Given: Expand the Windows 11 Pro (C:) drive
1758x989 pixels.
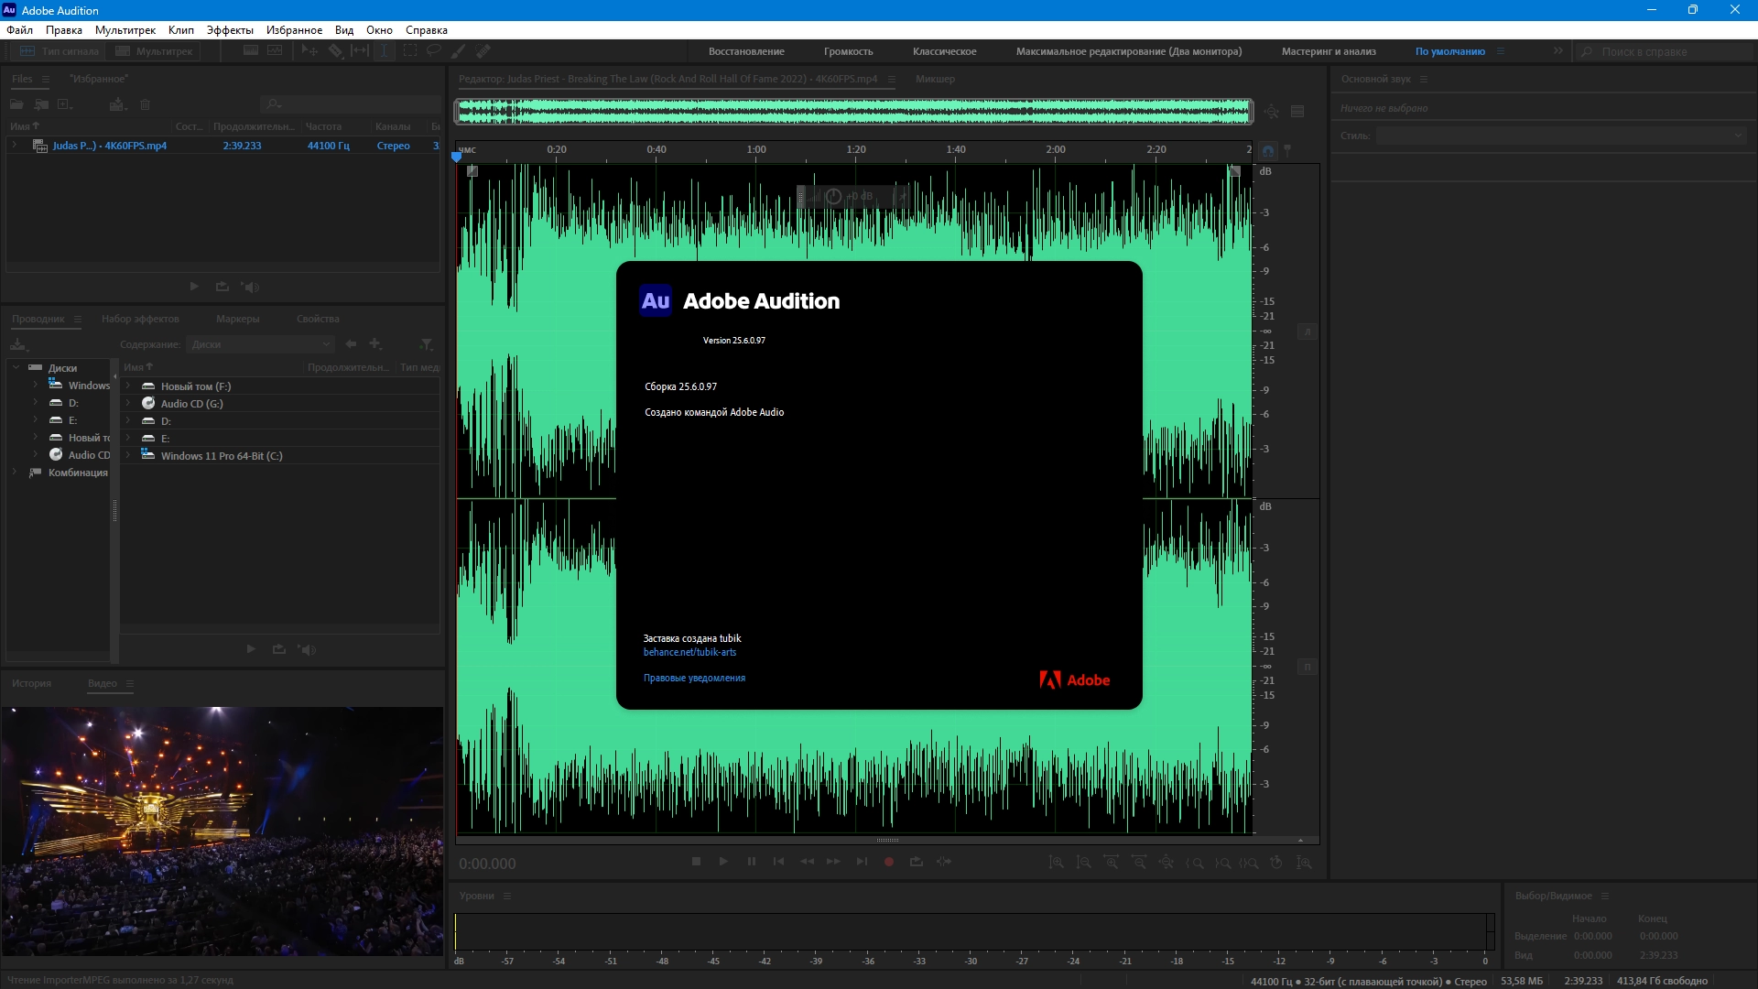Looking at the screenshot, I should (x=128, y=455).
